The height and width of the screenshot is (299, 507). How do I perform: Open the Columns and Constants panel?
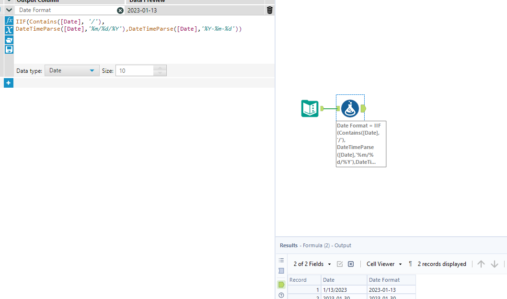[9, 30]
